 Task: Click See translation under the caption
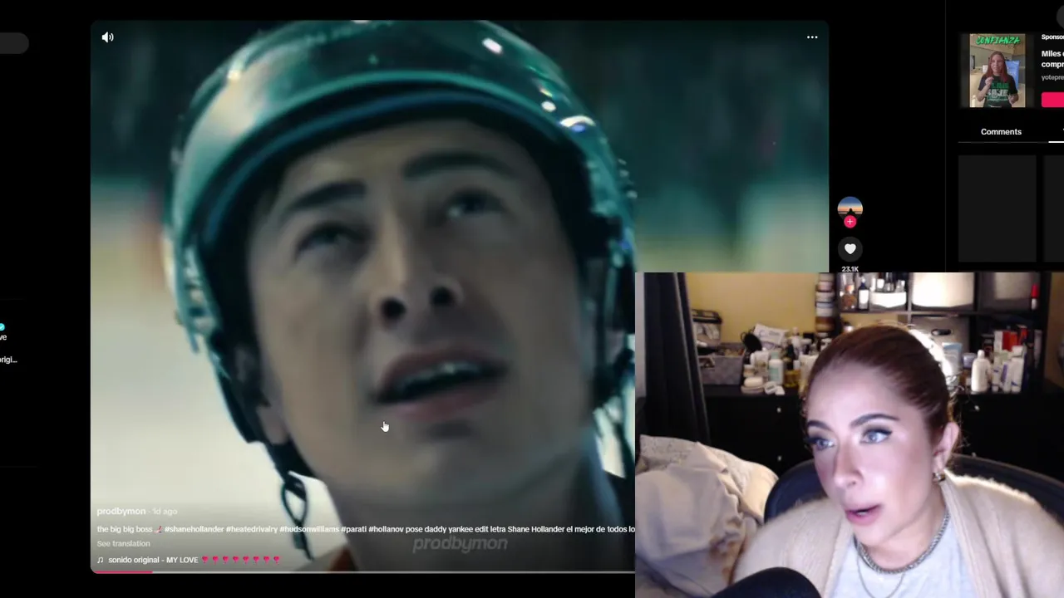coord(123,544)
